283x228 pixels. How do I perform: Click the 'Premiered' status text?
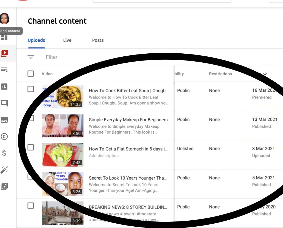[262, 97]
